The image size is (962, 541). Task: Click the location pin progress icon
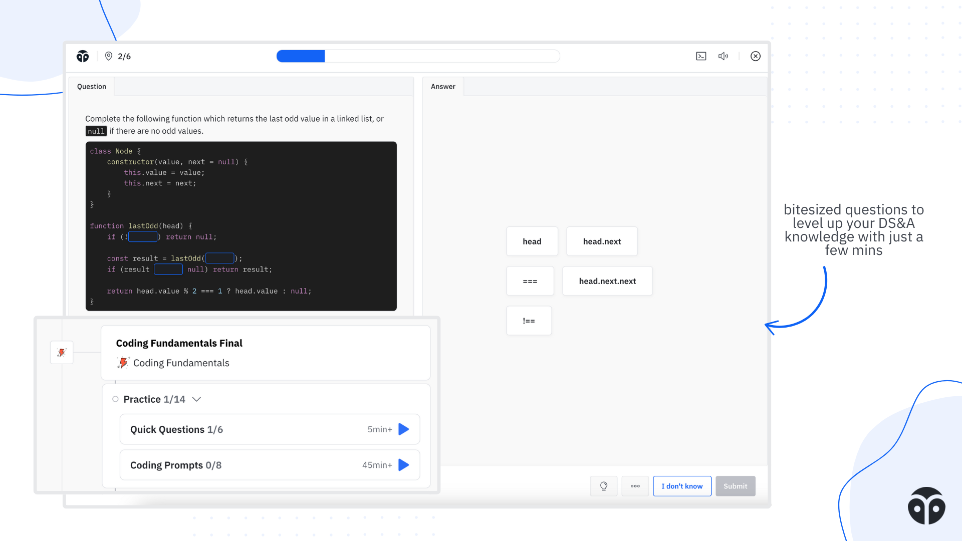[x=108, y=56]
